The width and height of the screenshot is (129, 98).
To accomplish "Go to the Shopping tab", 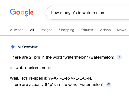I will (66, 30).
